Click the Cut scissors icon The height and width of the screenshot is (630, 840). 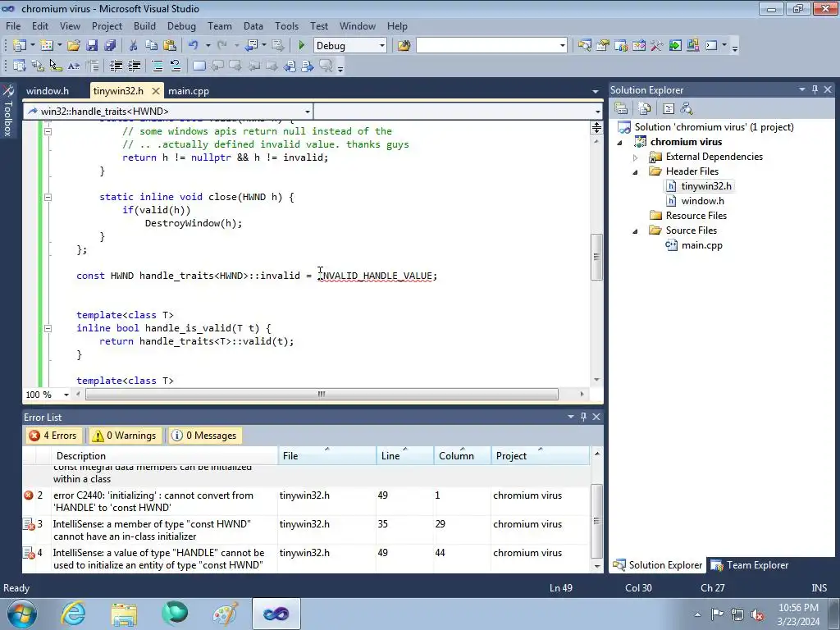tap(134, 46)
